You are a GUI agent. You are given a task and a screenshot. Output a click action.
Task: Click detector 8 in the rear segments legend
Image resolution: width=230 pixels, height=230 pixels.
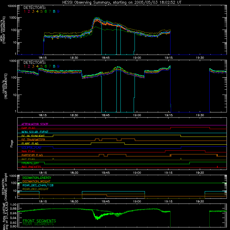[54, 66]
